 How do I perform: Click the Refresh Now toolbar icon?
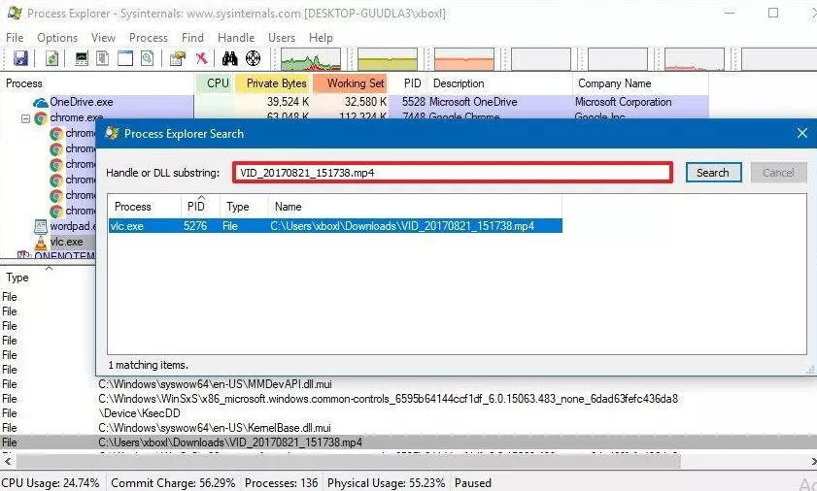[x=52, y=58]
